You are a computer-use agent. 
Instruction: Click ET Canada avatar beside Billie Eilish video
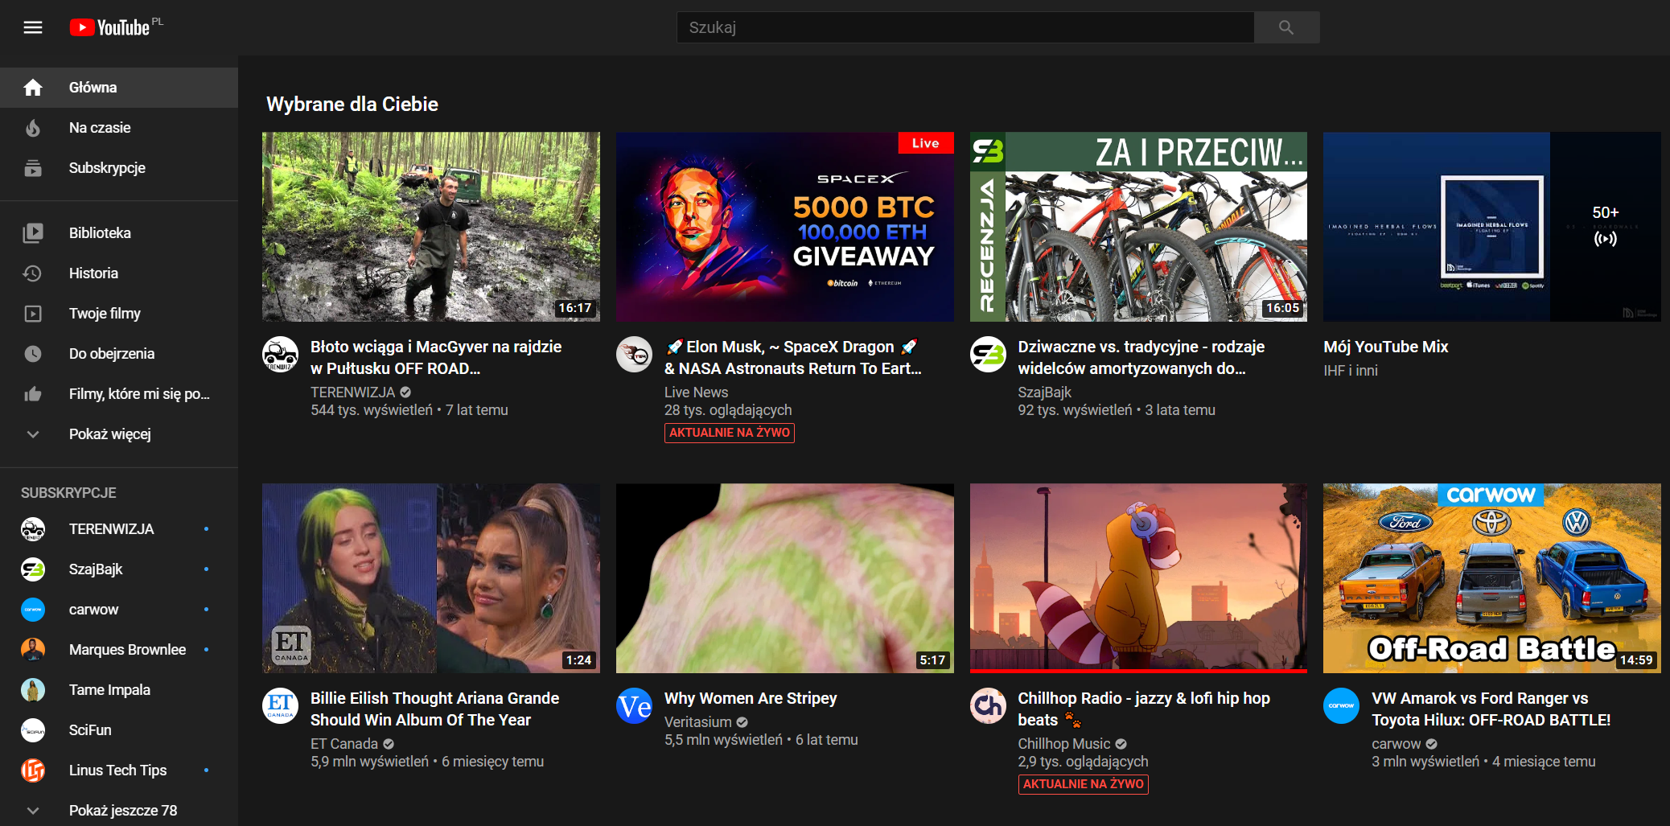point(280,705)
